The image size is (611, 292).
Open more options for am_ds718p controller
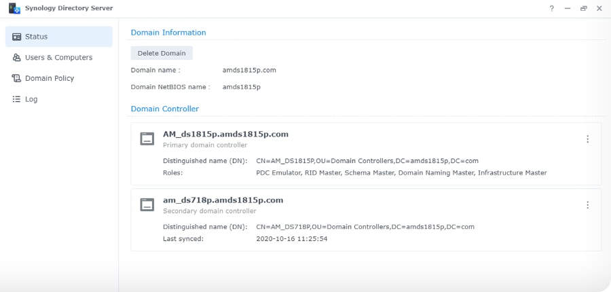(587, 205)
